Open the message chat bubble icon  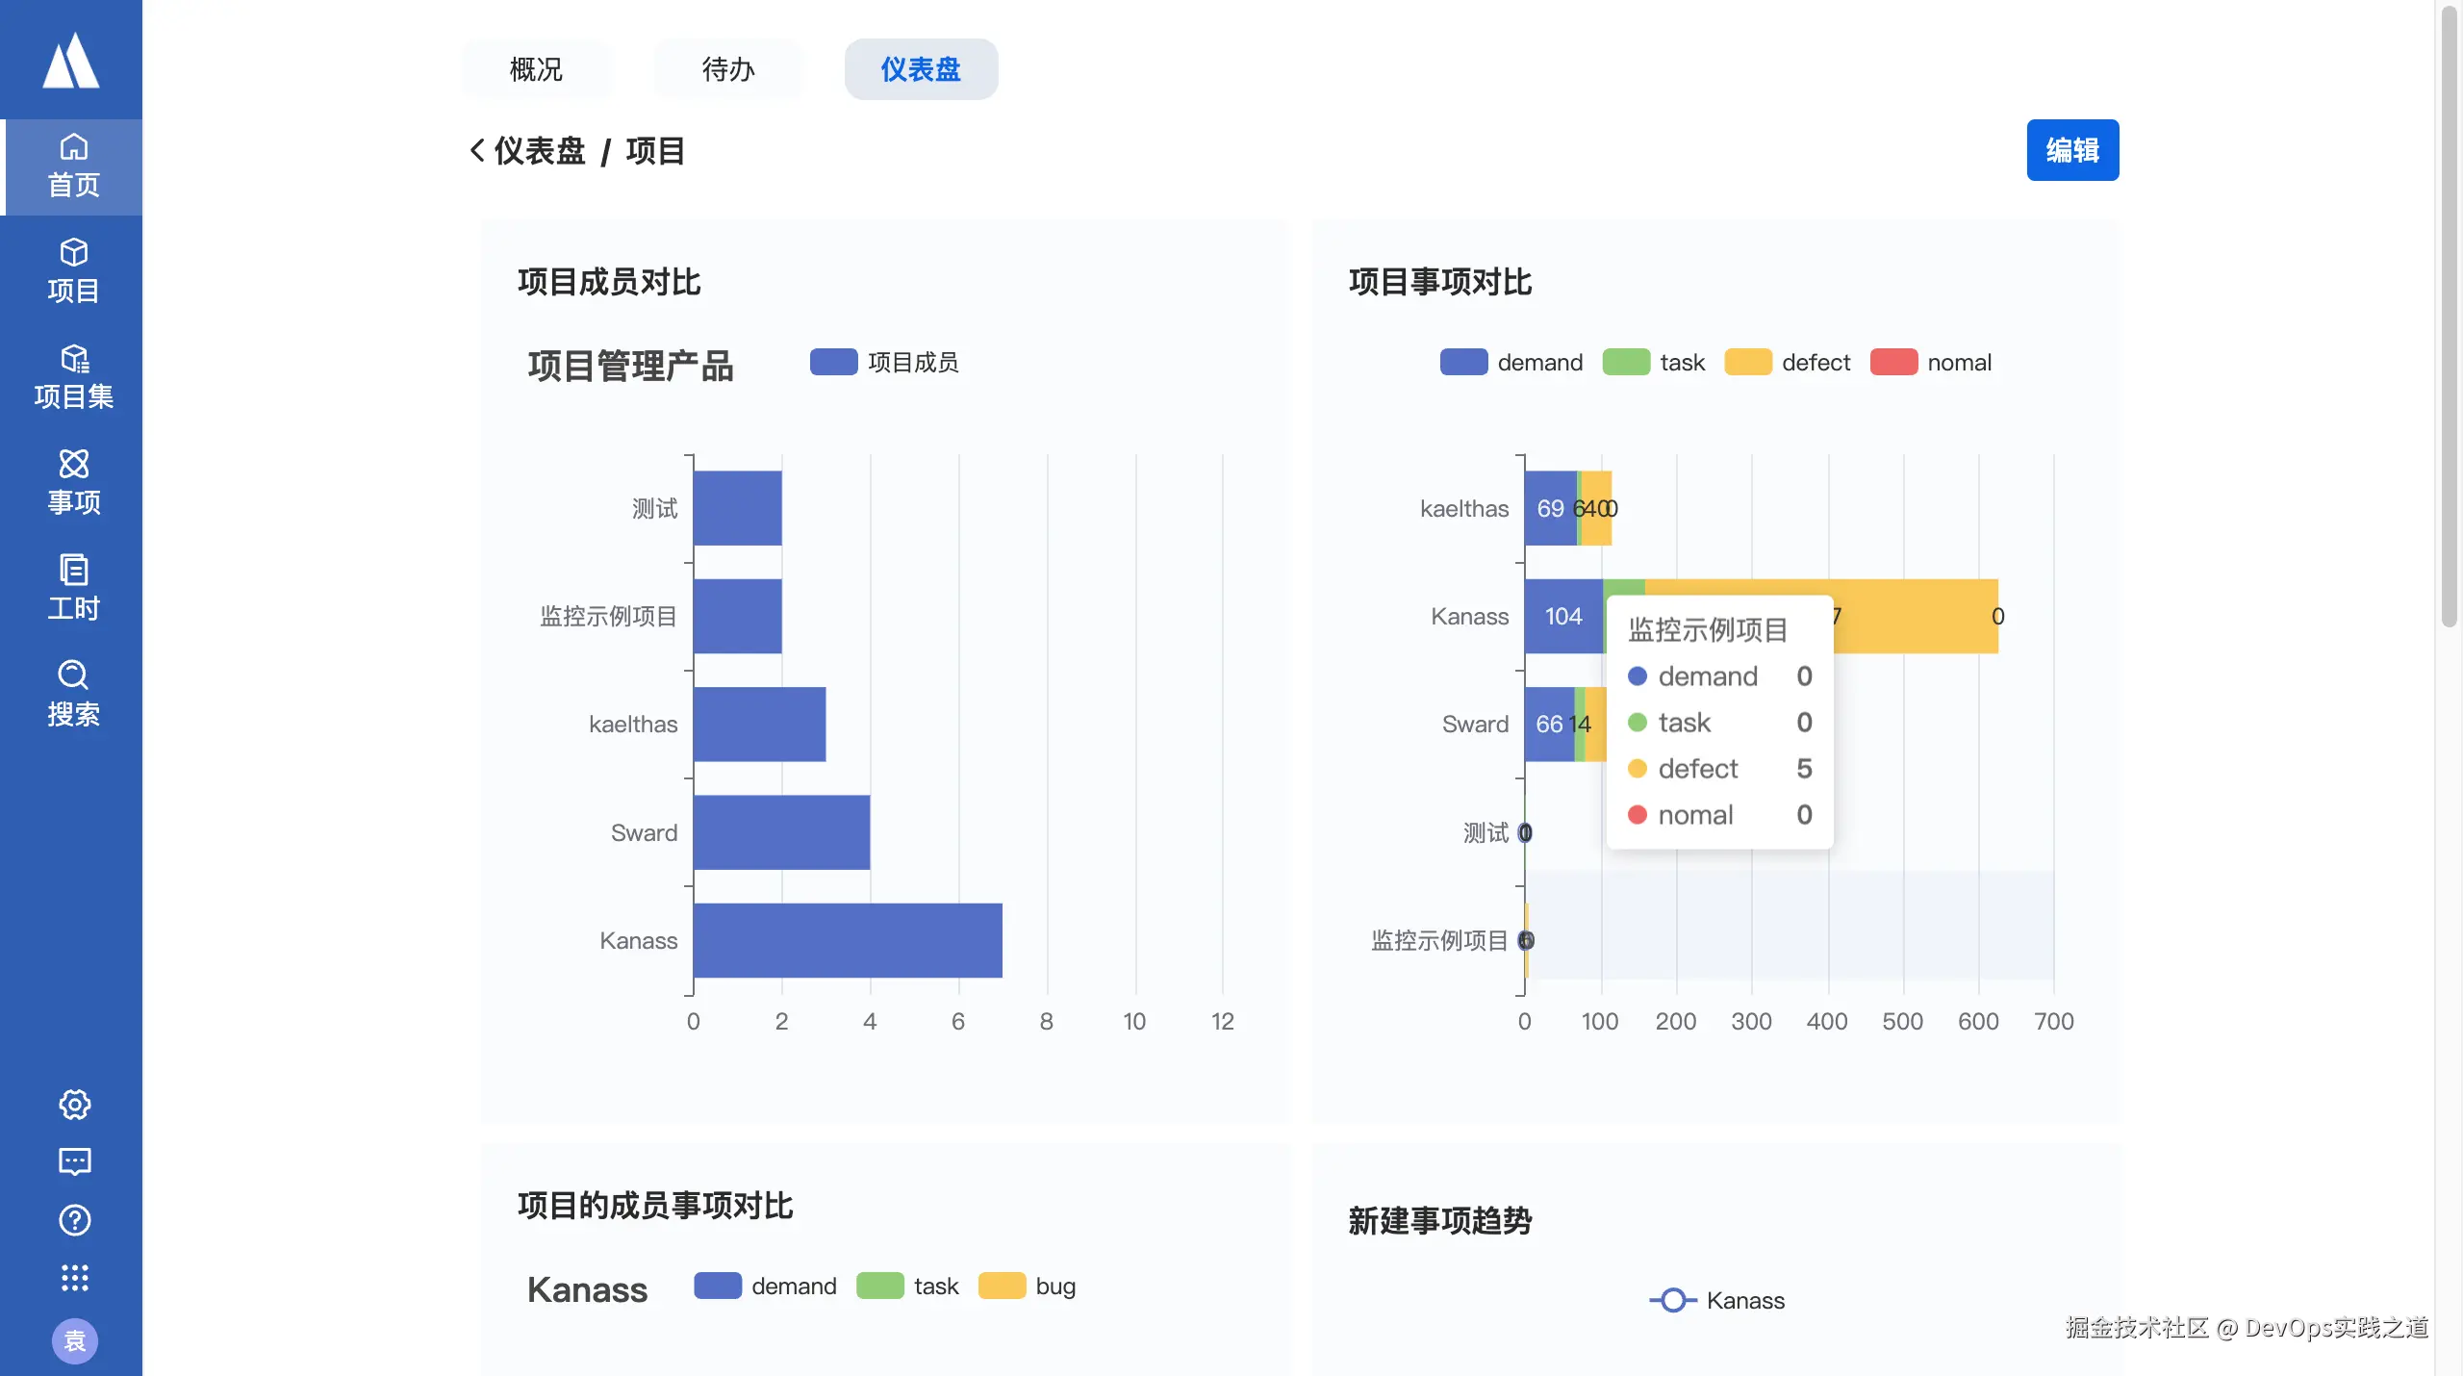[74, 1161]
